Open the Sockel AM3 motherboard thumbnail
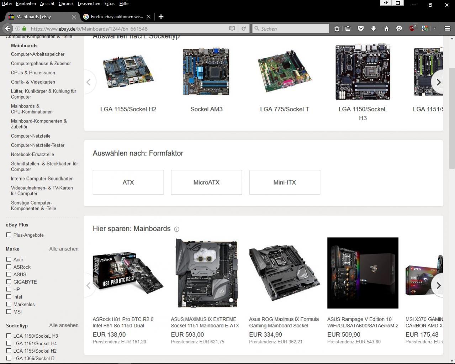The height and width of the screenshot is (364, 455). click(x=206, y=72)
